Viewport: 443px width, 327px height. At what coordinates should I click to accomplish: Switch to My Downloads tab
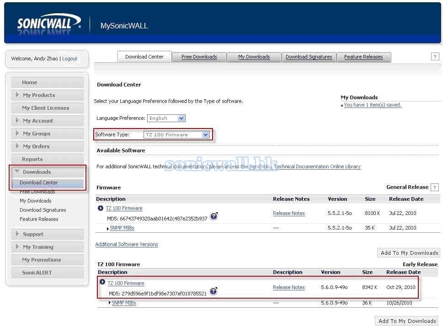click(254, 57)
